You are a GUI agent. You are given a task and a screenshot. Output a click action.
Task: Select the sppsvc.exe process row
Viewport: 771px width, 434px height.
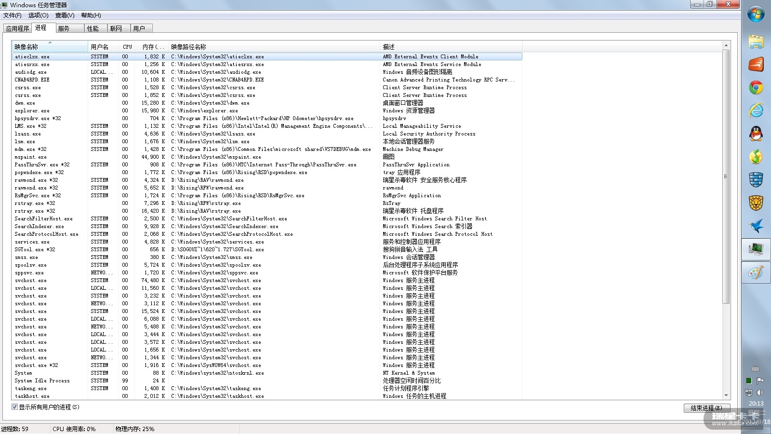pyautogui.click(x=267, y=272)
